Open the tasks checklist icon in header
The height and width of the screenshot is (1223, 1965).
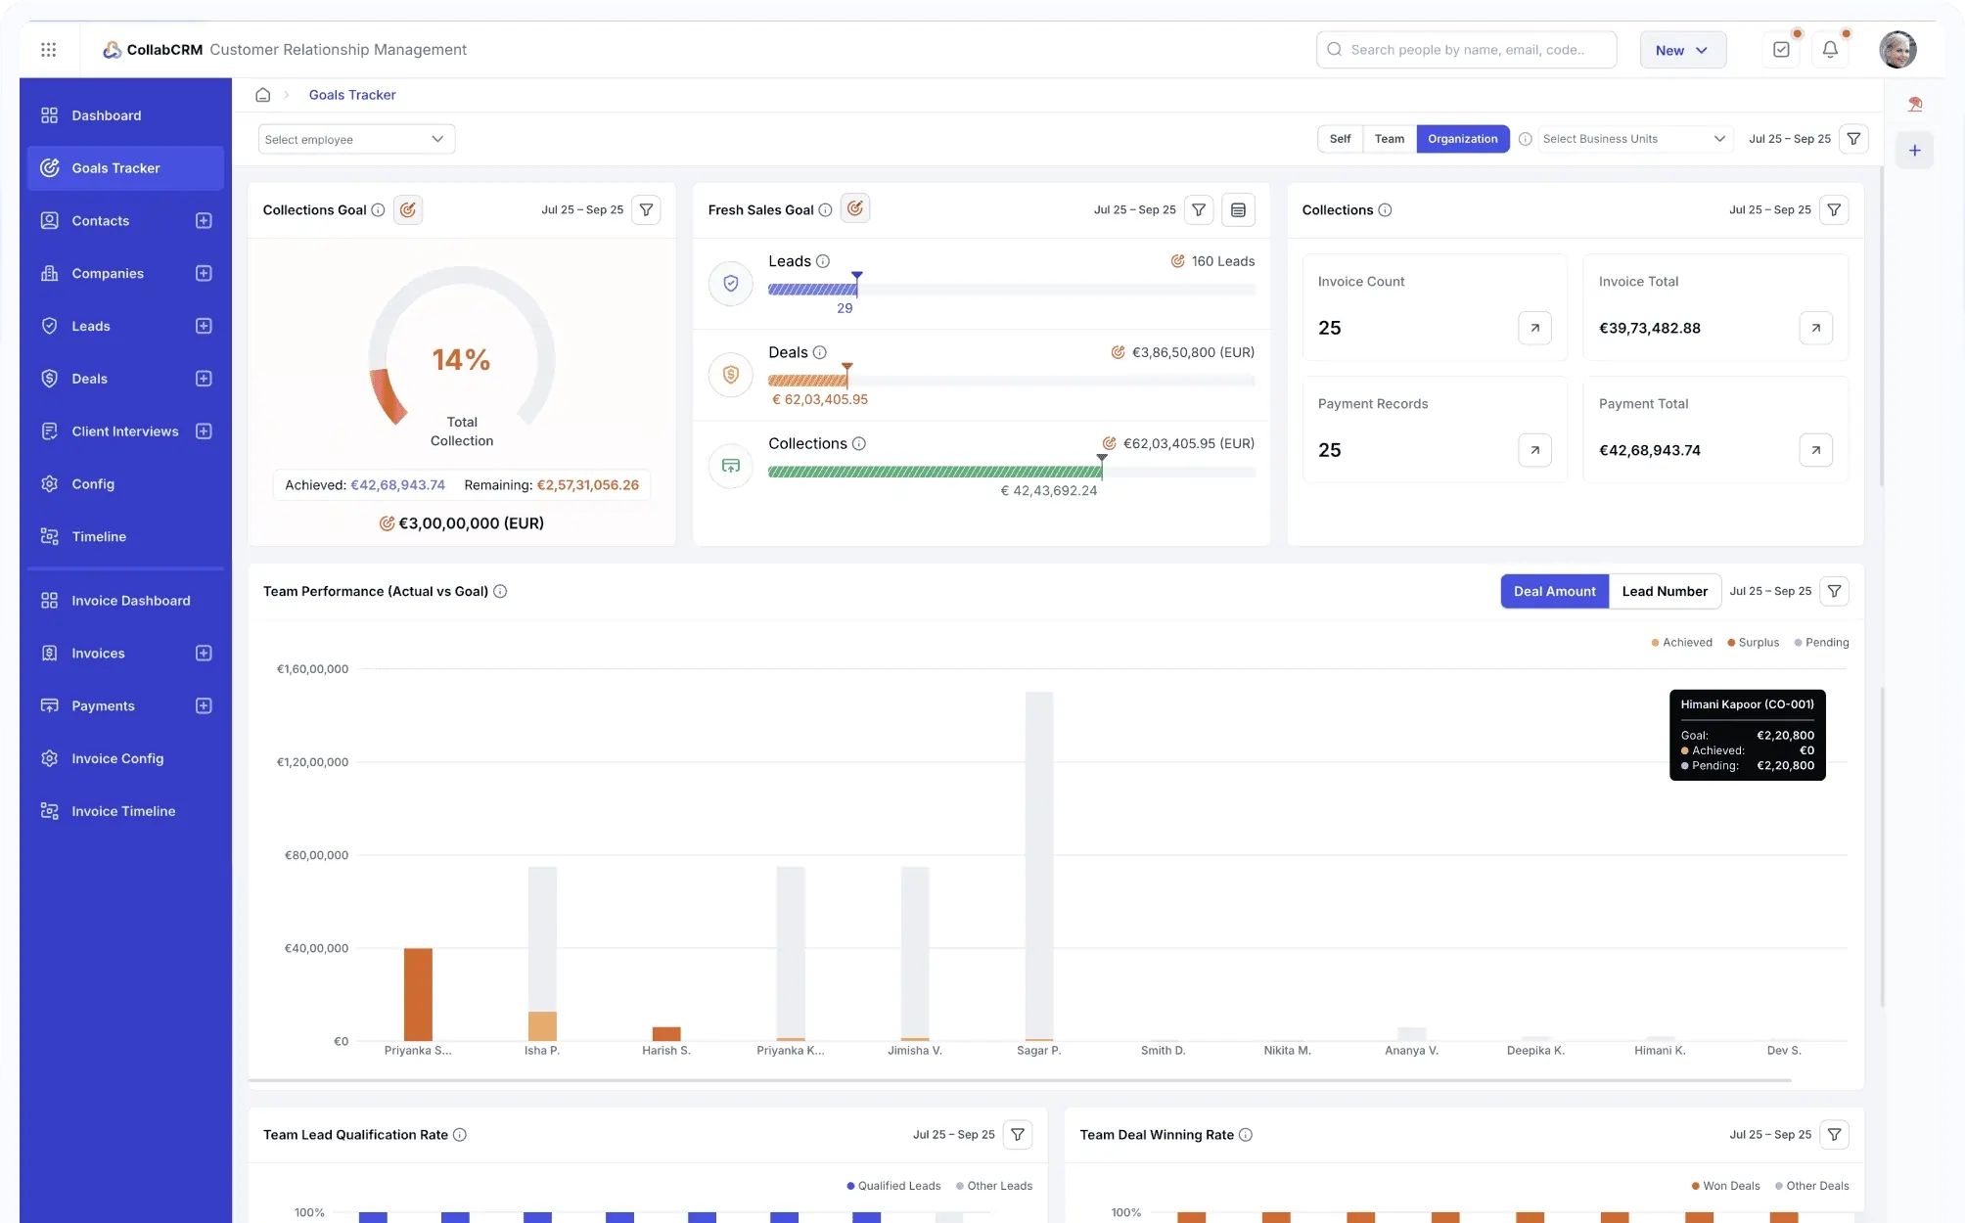[1781, 50]
